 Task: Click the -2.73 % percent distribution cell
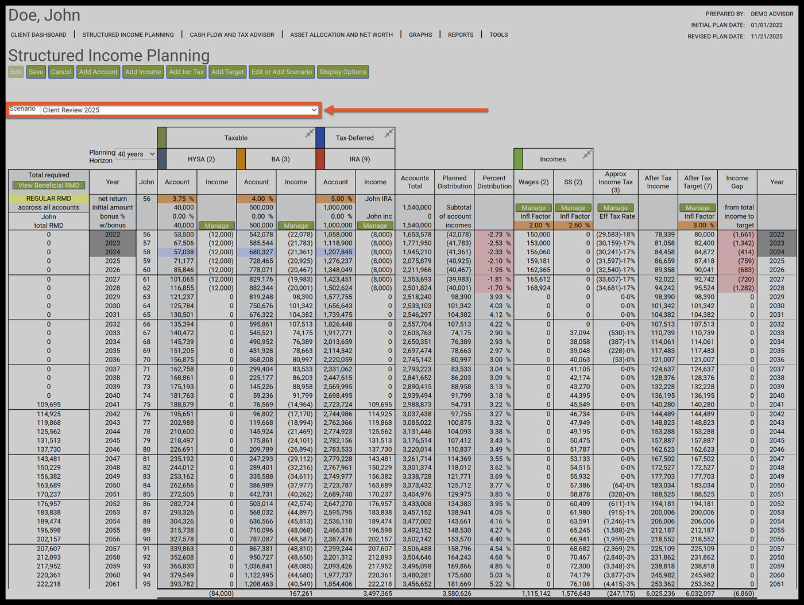(494, 234)
